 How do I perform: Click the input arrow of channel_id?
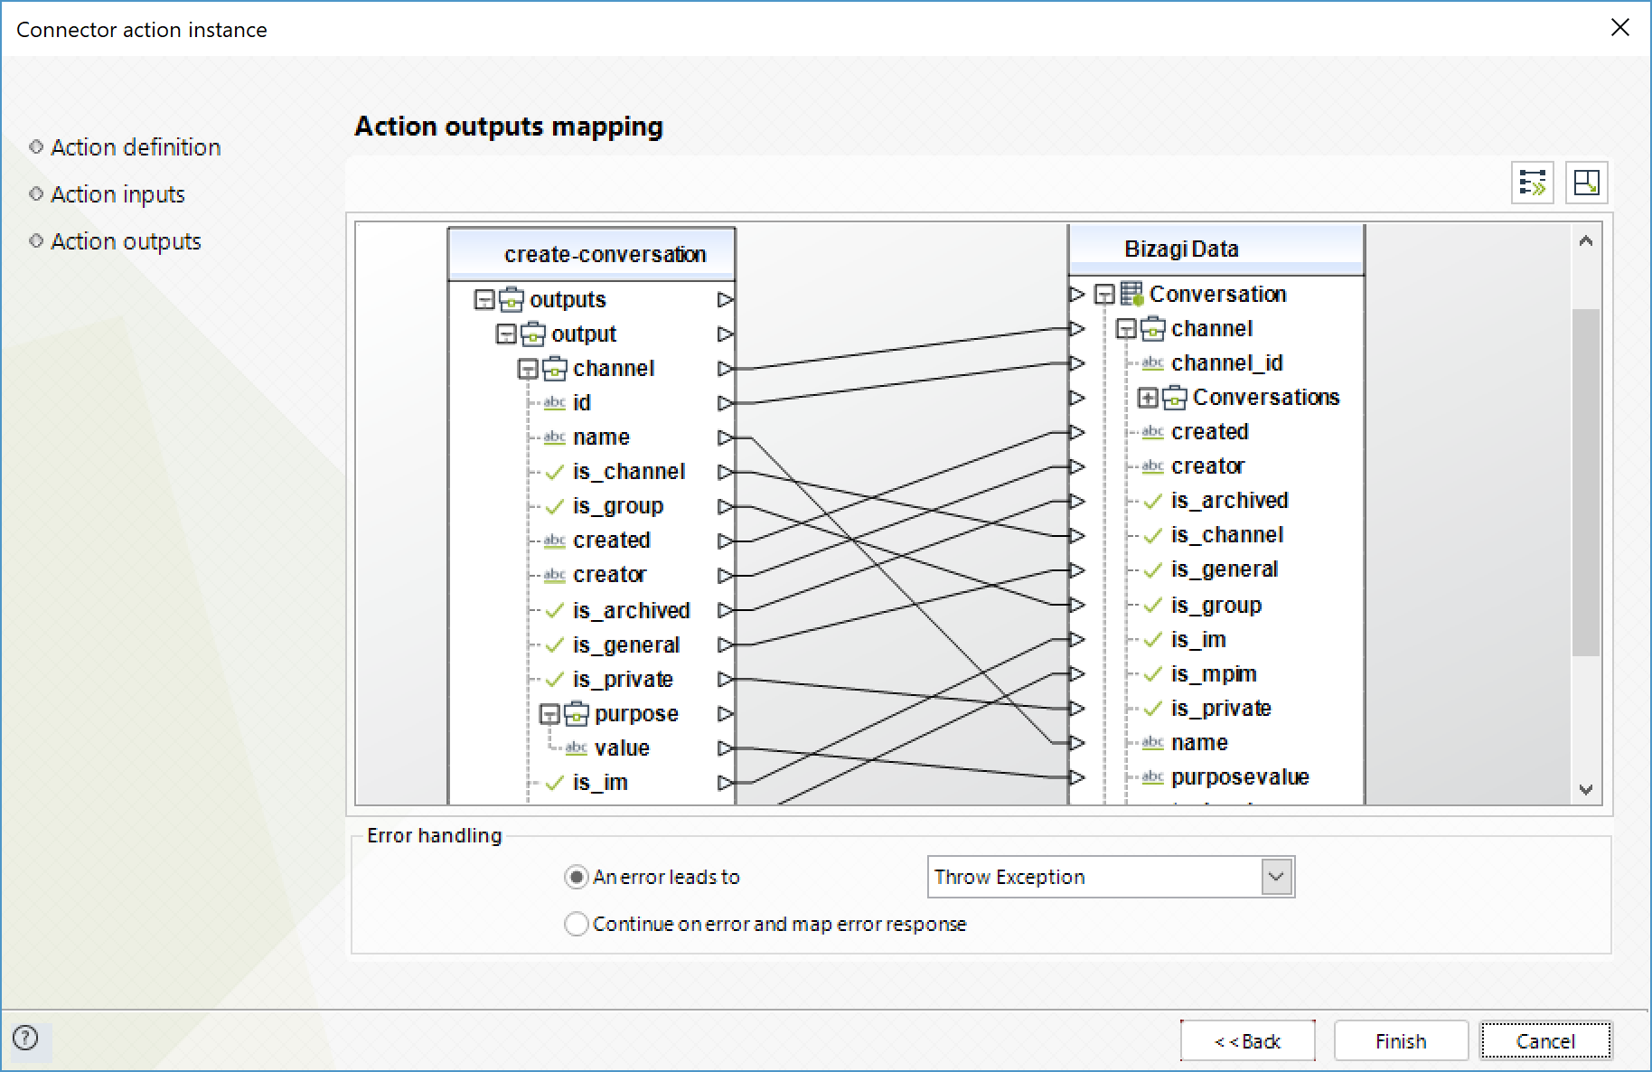tap(1076, 363)
